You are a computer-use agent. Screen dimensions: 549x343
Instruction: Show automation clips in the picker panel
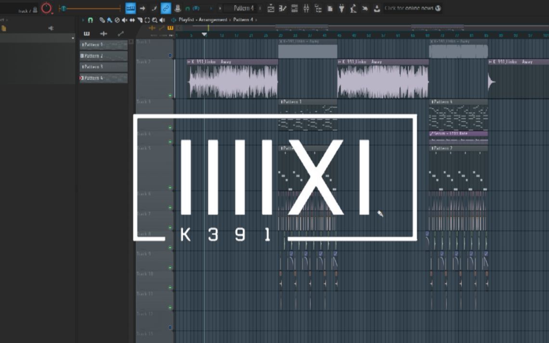[x=121, y=34]
